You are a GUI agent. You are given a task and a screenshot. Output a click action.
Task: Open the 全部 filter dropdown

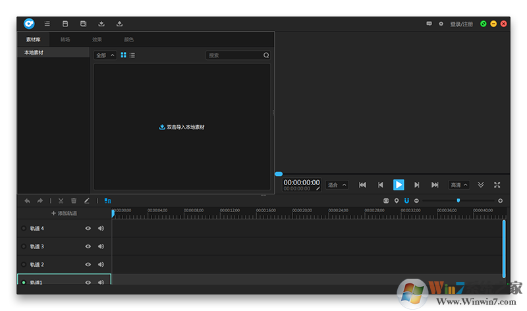[105, 55]
